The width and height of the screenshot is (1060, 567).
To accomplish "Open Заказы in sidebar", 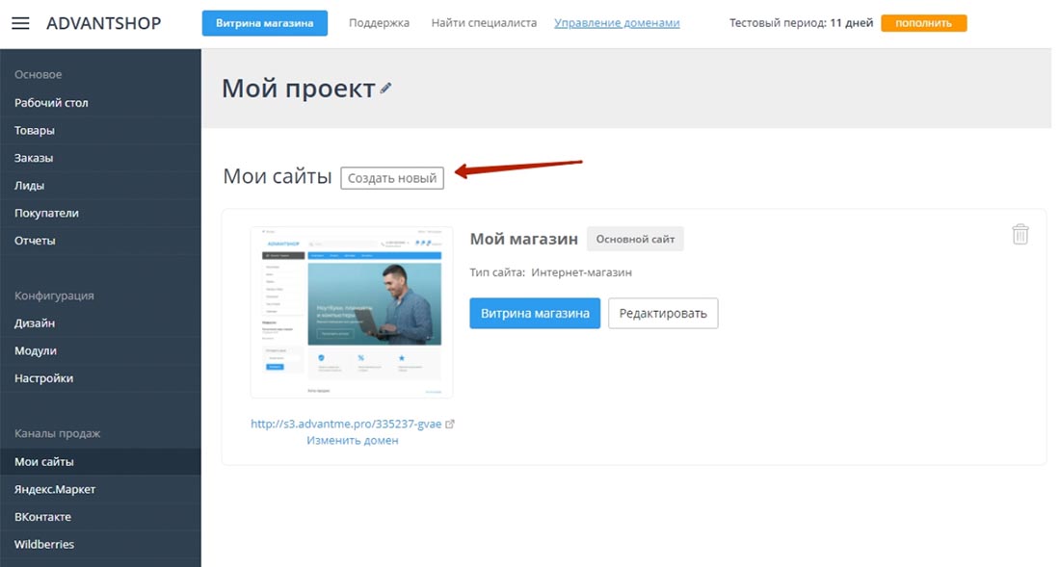I will 100,158.
